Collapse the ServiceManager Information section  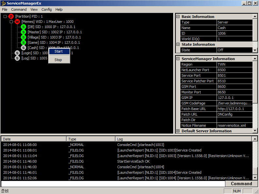(x=178, y=59)
